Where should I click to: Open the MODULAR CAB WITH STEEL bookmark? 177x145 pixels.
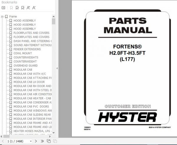[x=32, y=90]
